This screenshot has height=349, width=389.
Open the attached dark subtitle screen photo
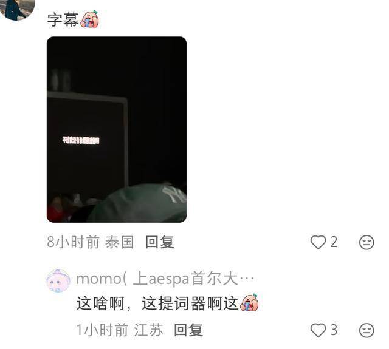(117, 129)
